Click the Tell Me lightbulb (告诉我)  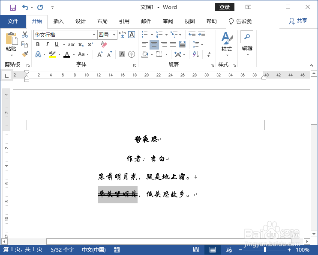point(240,21)
